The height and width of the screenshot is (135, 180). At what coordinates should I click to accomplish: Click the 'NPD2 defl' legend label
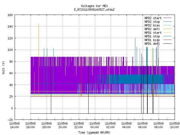152,29
